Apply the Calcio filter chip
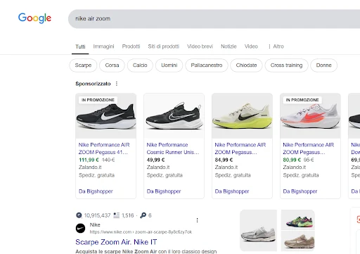Screen dimensions: 360x254 (140, 65)
